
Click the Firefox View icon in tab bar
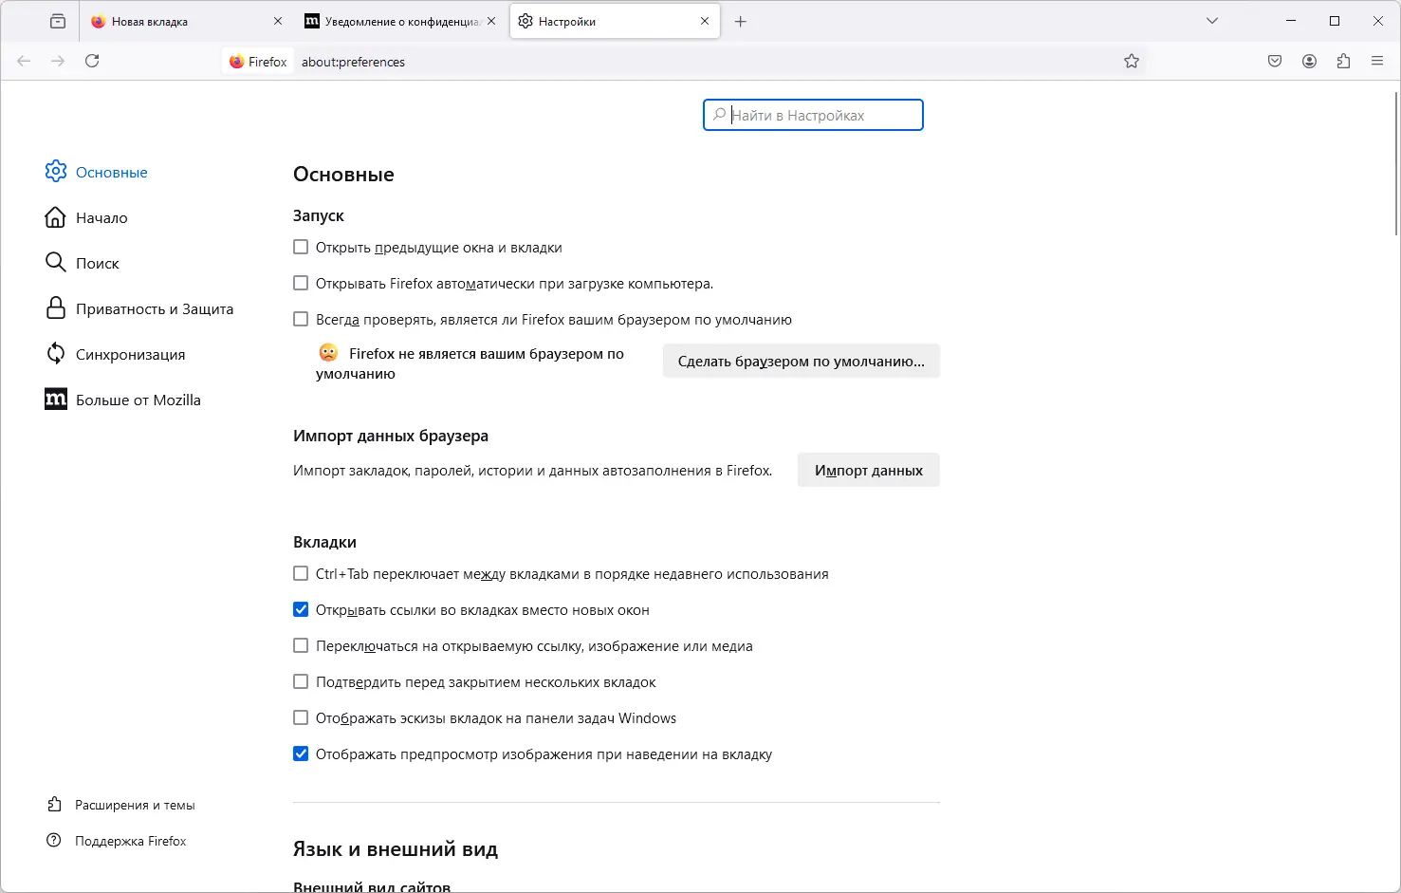(x=58, y=21)
